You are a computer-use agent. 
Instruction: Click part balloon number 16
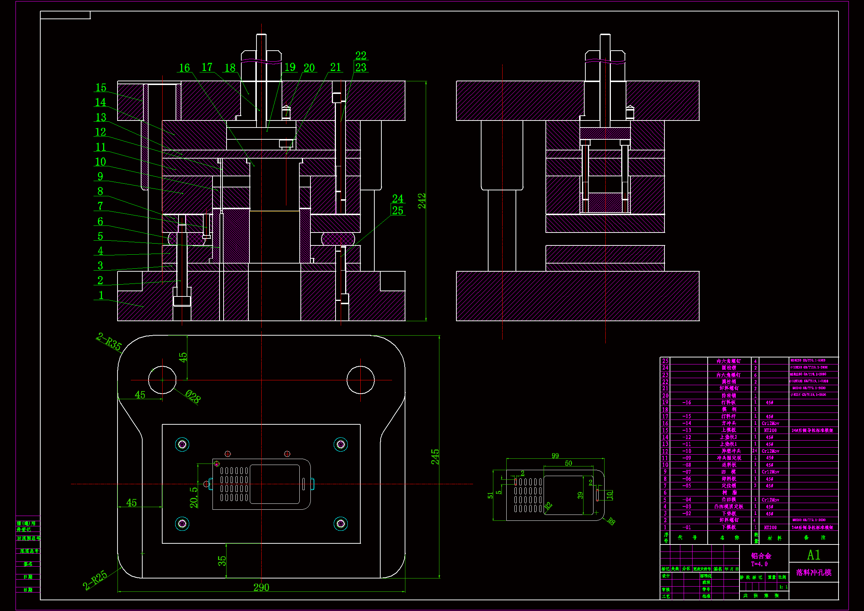[x=184, y=68]
